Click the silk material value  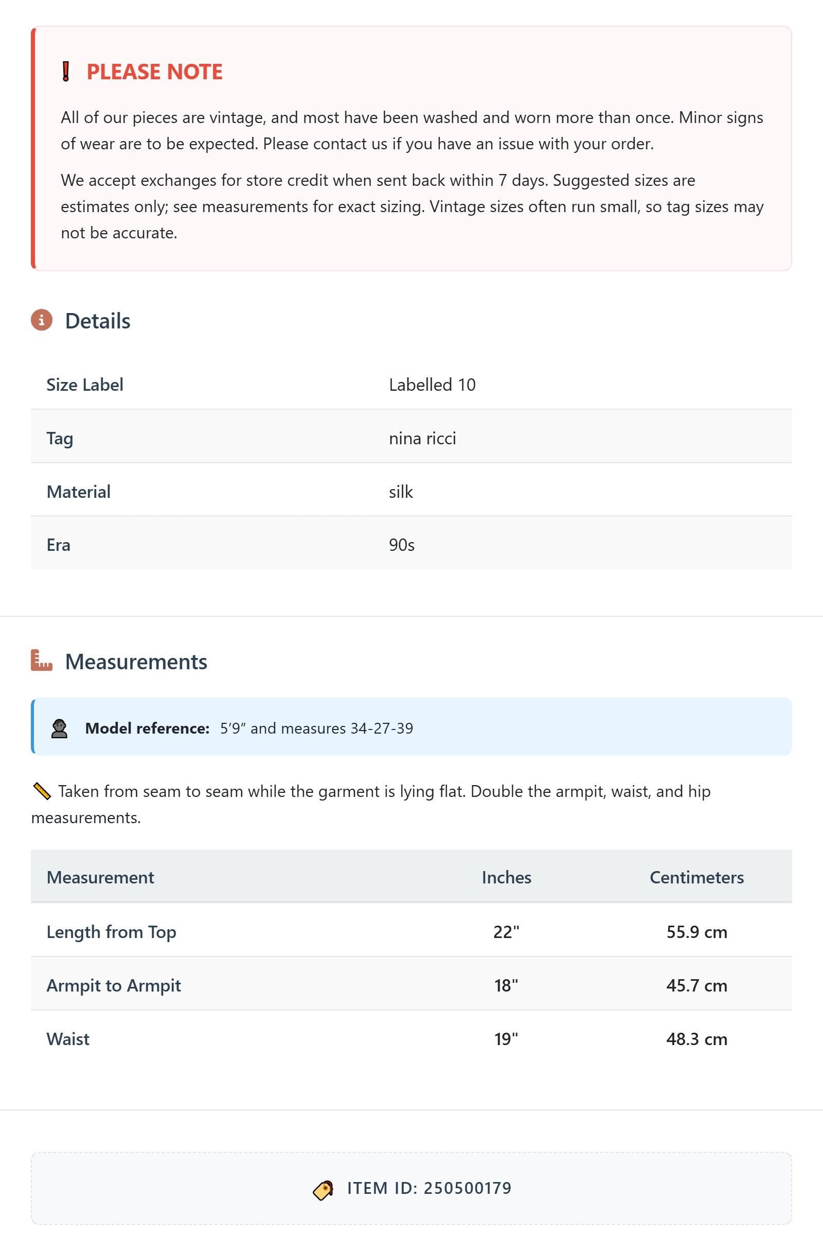[401, 492]
